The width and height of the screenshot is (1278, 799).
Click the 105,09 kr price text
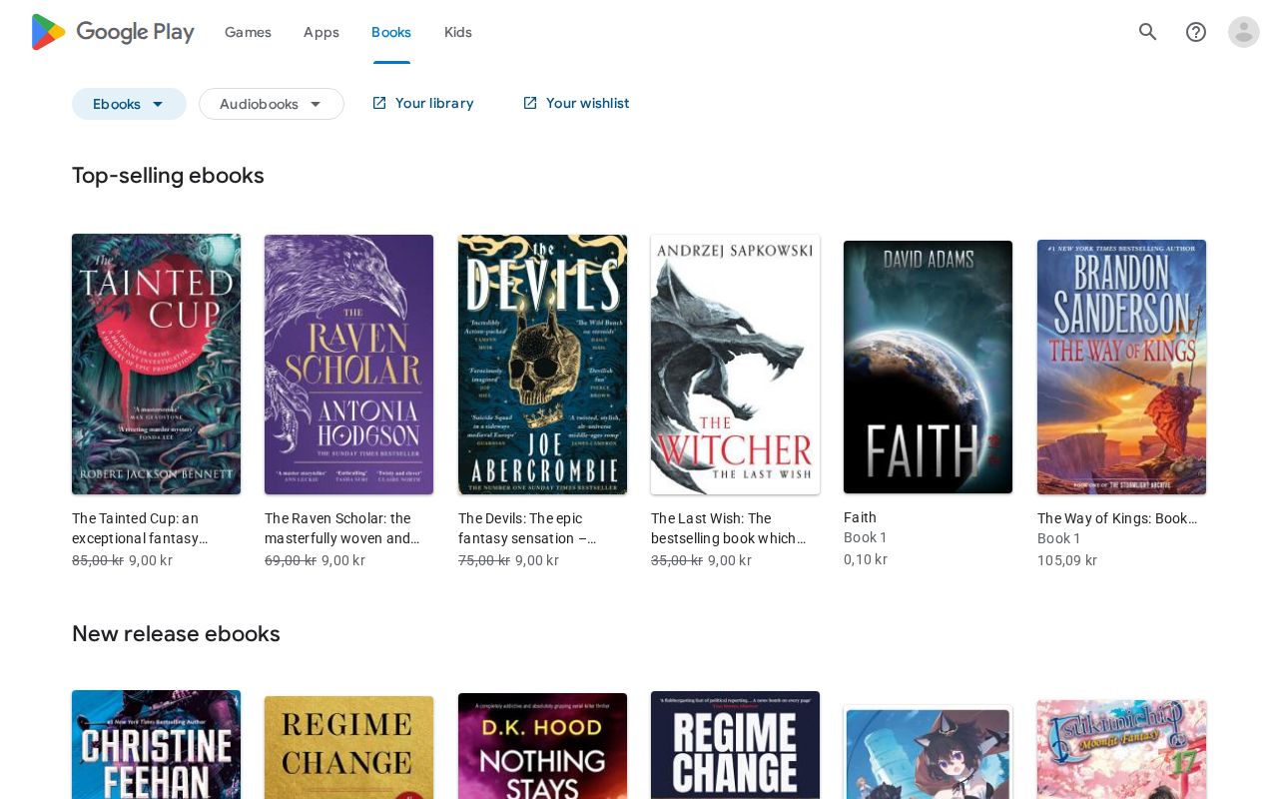[x=1067, y=560]
